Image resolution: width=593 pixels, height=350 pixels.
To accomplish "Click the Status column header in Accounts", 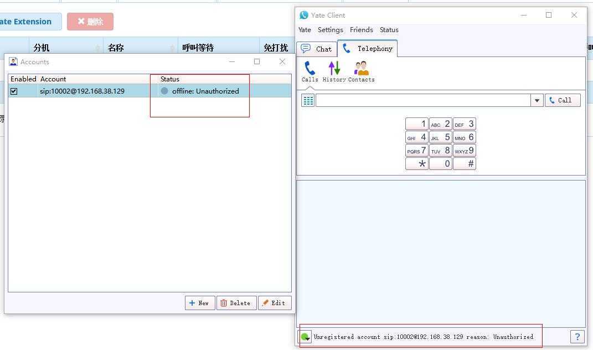I will coord(170,79).
